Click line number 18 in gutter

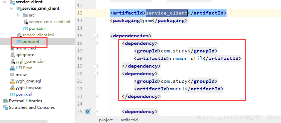click(80, 58)
